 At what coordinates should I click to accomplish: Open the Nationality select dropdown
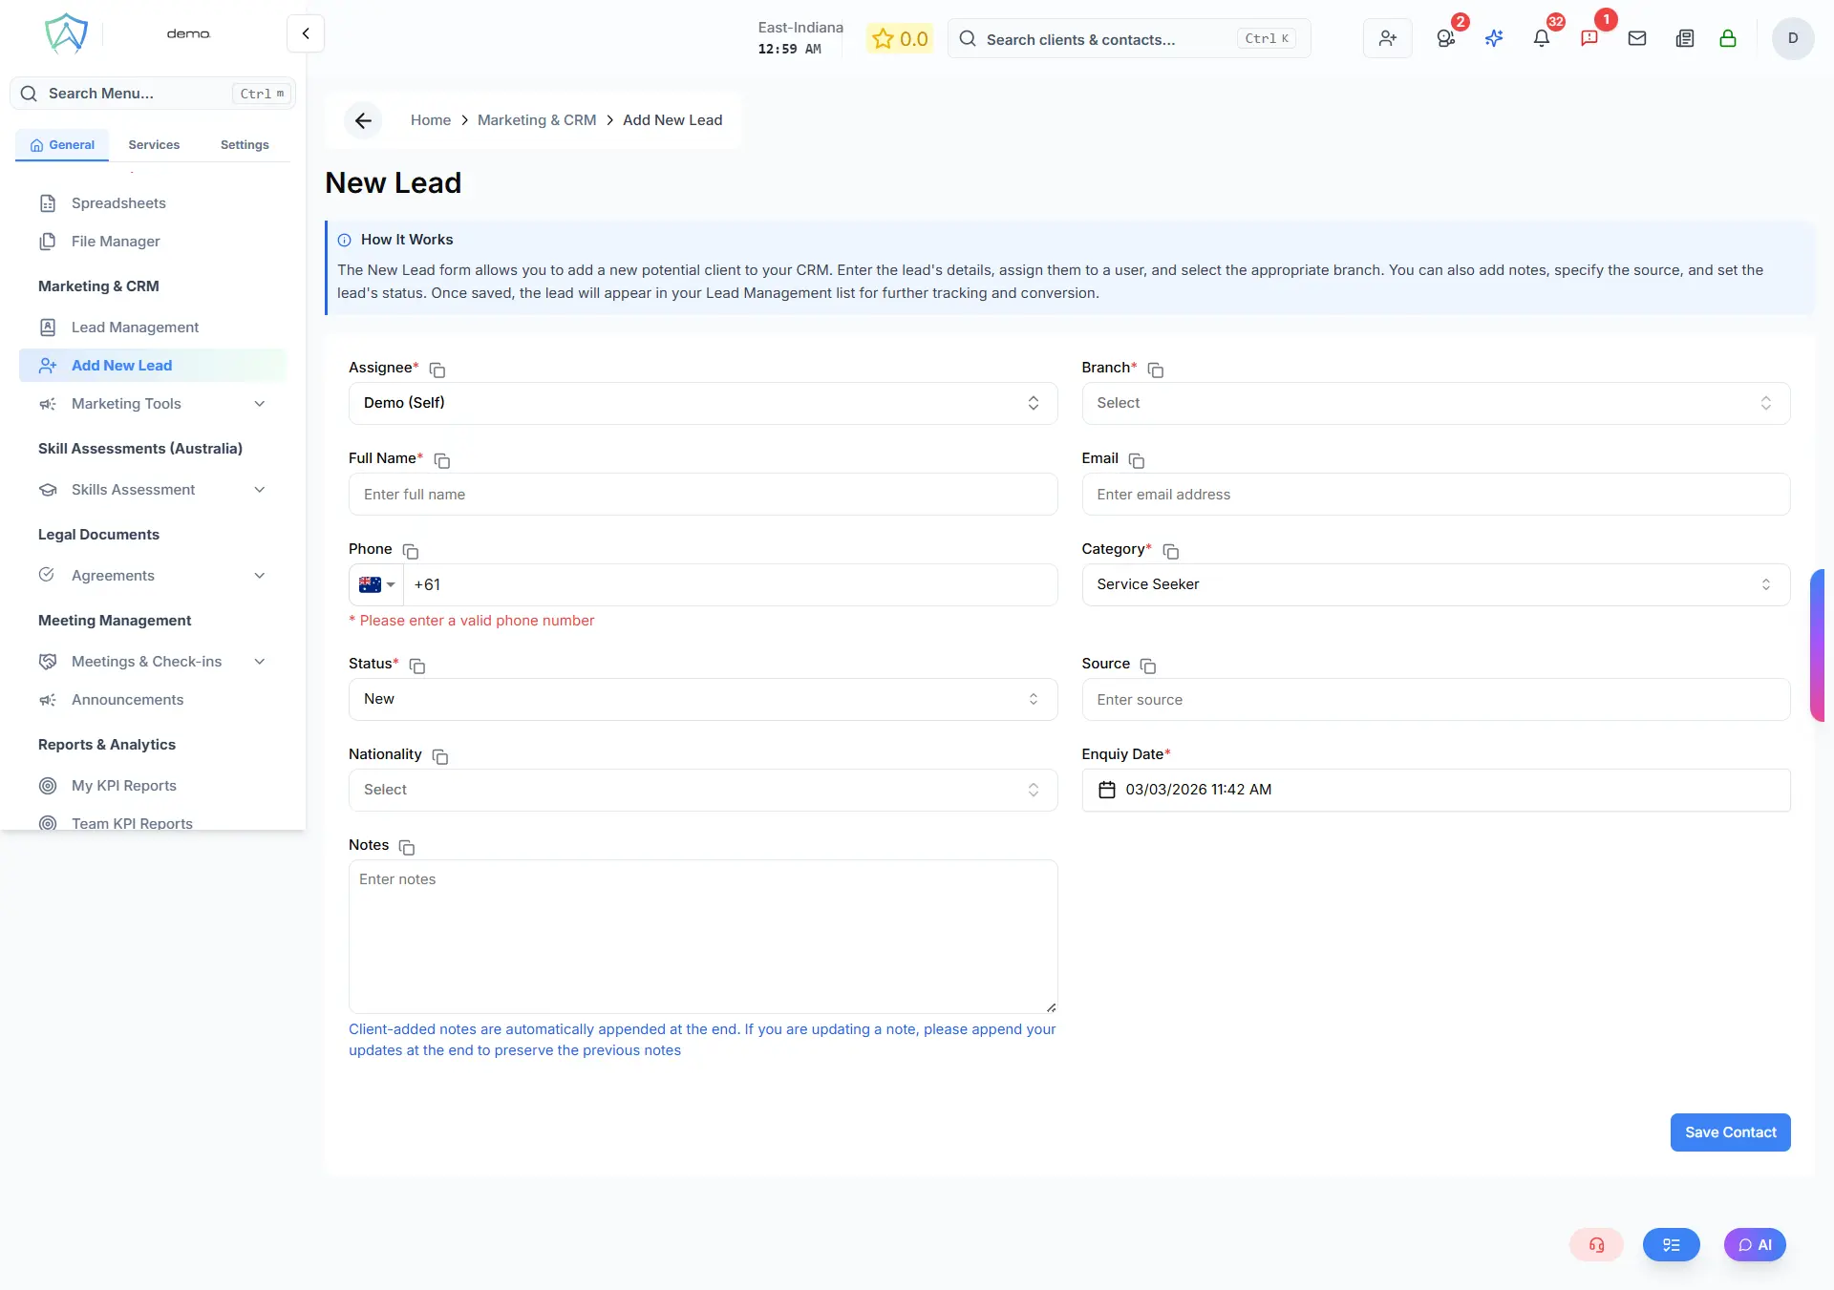(702, 790)
